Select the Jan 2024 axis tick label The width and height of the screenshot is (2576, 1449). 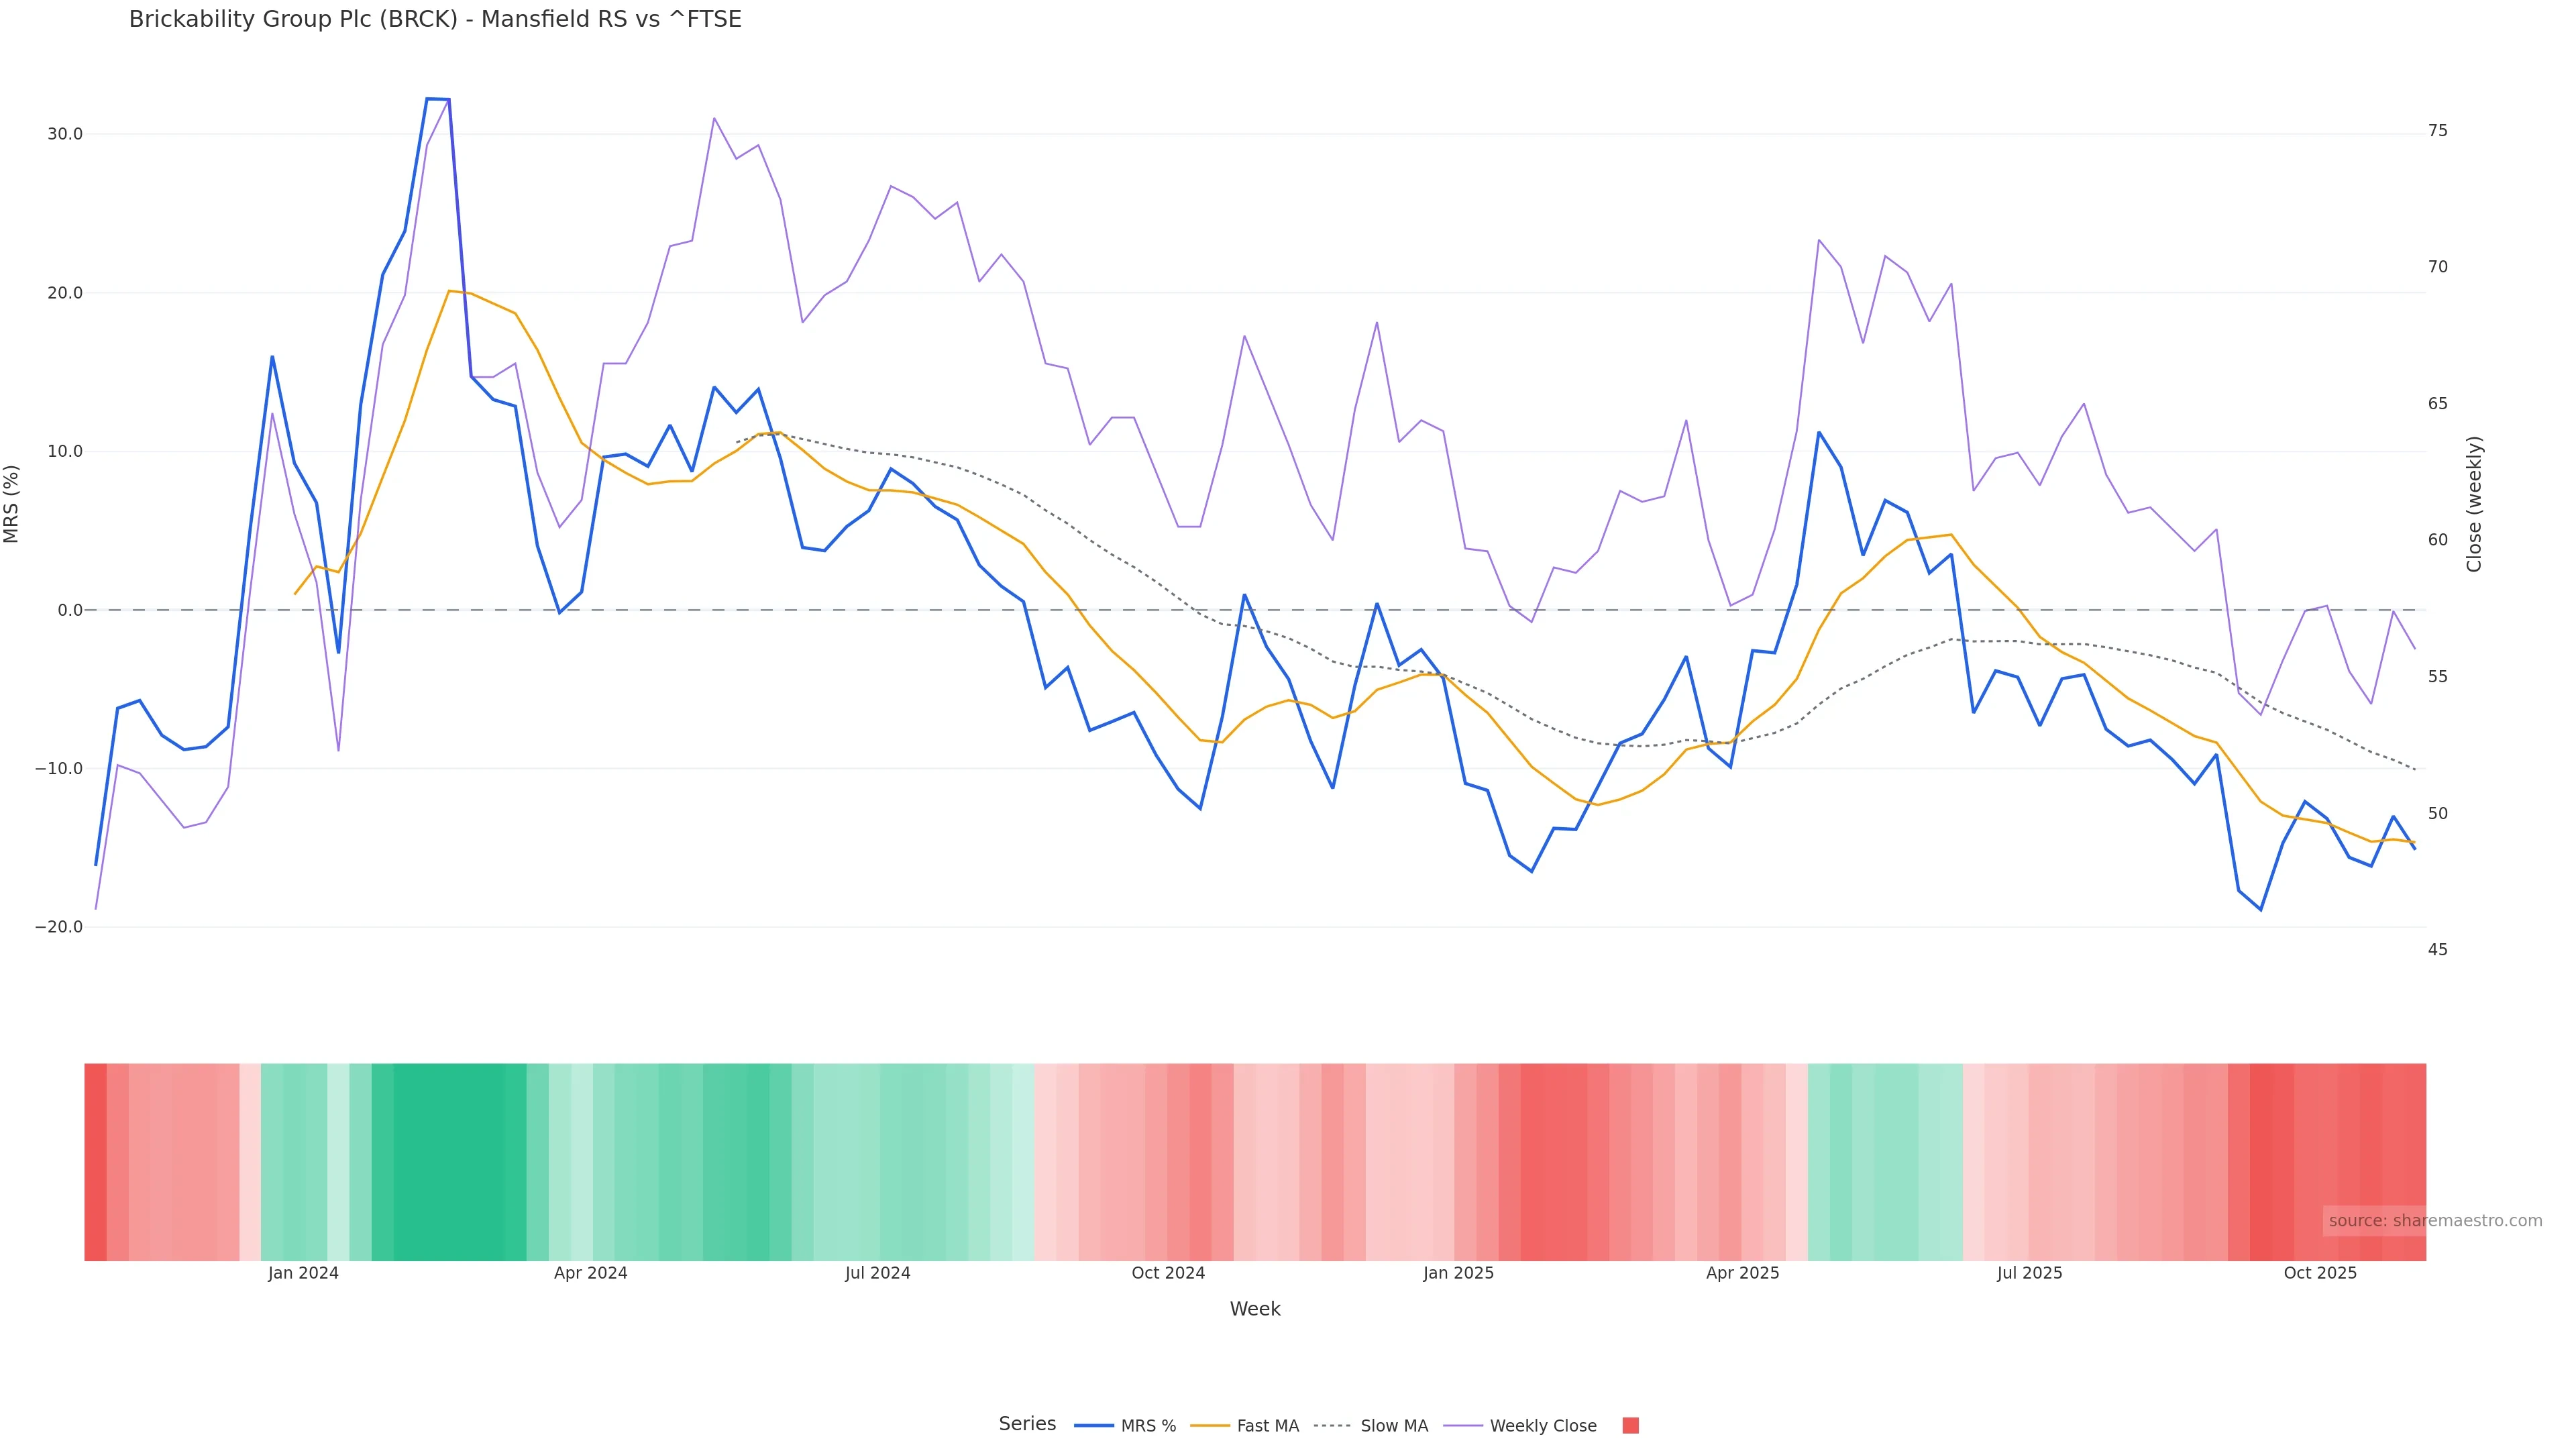(x=303, y=1273)
